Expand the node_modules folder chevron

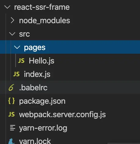click(x=13, y=20)
